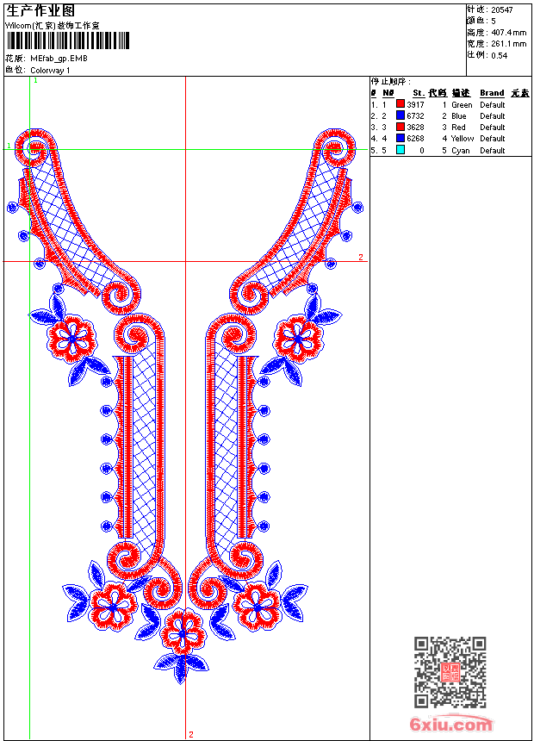This screenshot has width=534, height=741.
Task: Click the description 'Cyan'
Action: [460, 151]
